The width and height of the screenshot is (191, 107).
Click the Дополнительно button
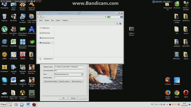point(77,81)
